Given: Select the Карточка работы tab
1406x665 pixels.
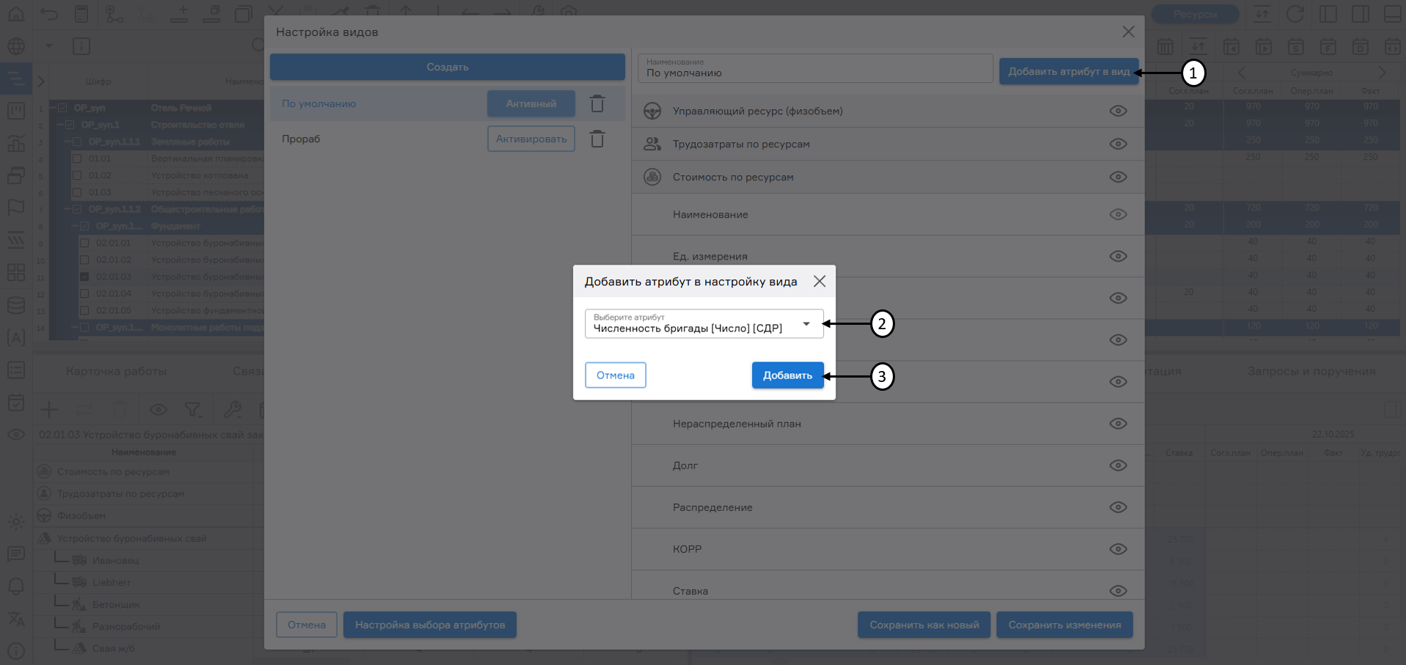Looking at the screenshot, I should [117, 371].
